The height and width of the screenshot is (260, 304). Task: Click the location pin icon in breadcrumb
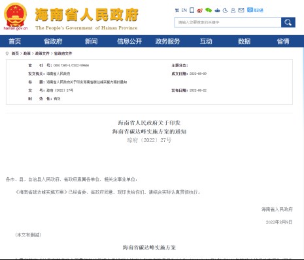point(7,53)
